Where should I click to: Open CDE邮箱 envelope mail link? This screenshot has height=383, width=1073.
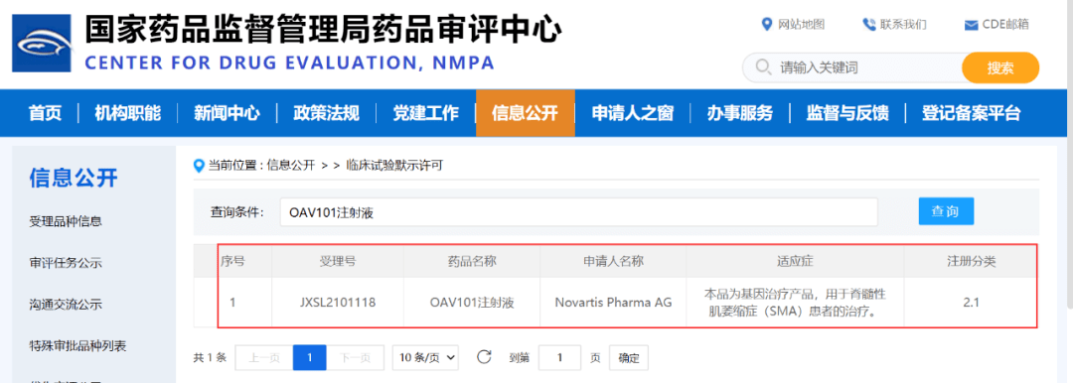[x=996, y=25]
